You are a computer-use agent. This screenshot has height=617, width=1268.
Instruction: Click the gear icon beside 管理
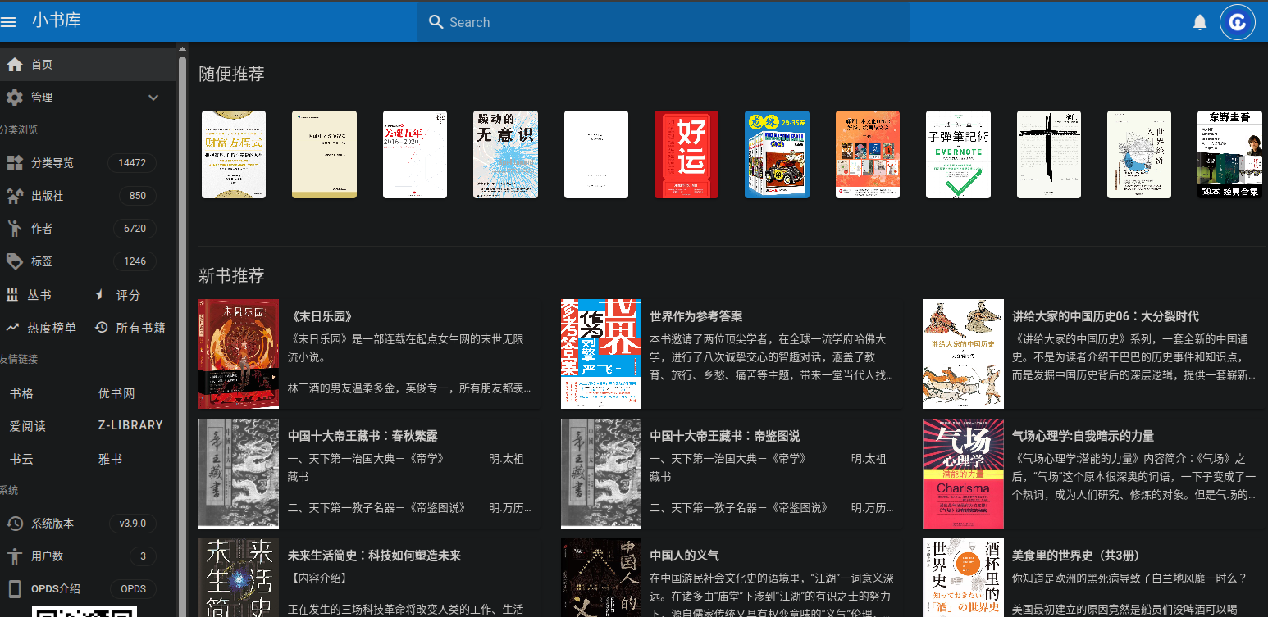(x=14, y=98)
